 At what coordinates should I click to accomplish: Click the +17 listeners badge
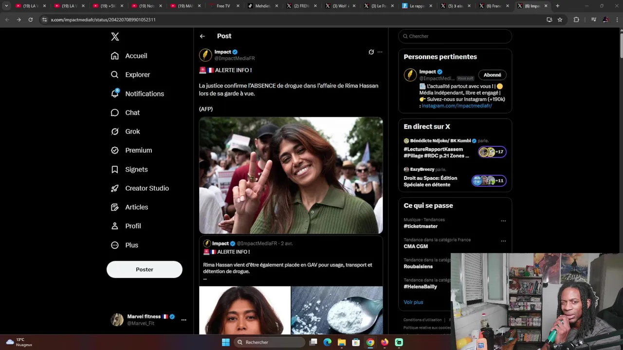click(x=492, y=152)
